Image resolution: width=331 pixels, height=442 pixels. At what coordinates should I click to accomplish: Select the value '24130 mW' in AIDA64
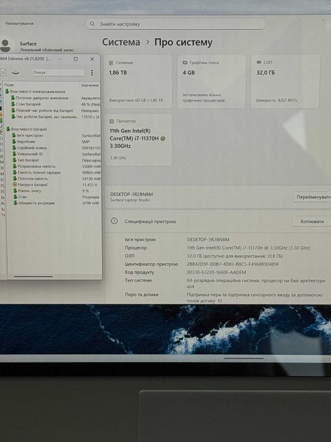91,179
